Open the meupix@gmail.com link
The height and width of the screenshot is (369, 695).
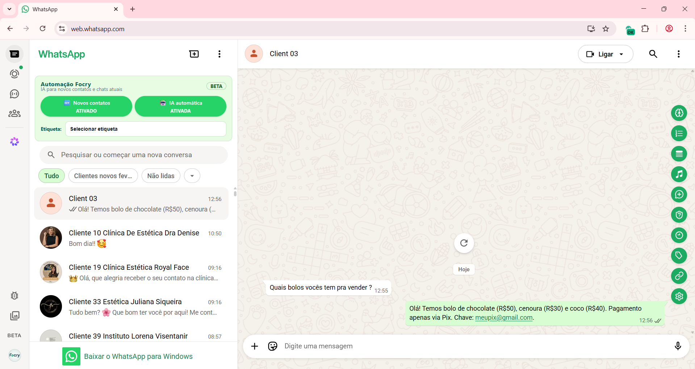[503, 318]
